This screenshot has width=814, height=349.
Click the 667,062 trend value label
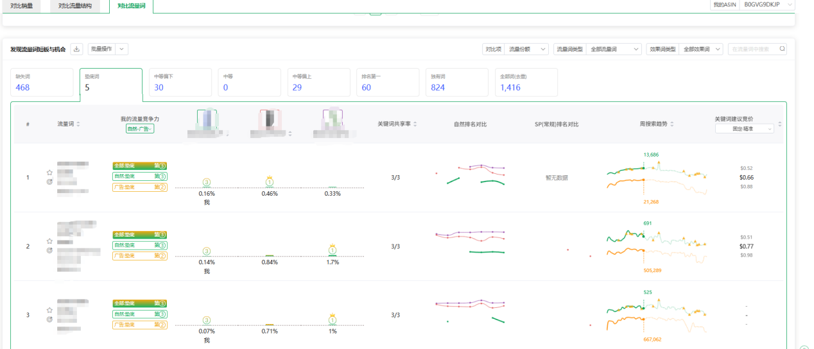[x=652, y=340]
